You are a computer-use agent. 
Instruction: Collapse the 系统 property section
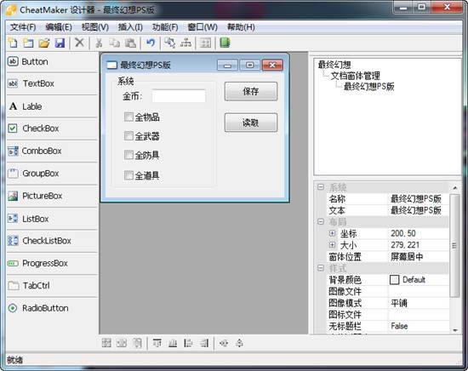321,187
